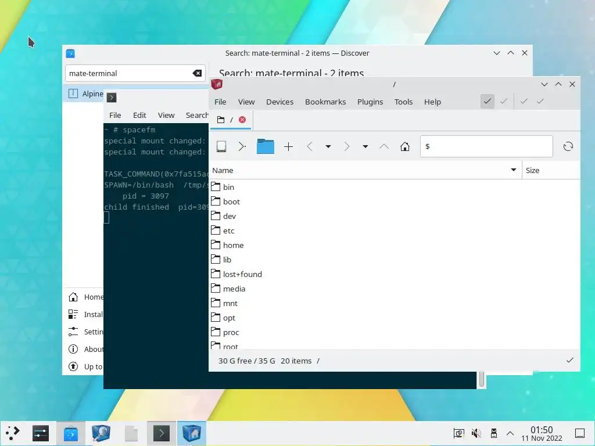
Task: Toggle SpaceFM panel 2 checkmark button
Action: point(504,101)
